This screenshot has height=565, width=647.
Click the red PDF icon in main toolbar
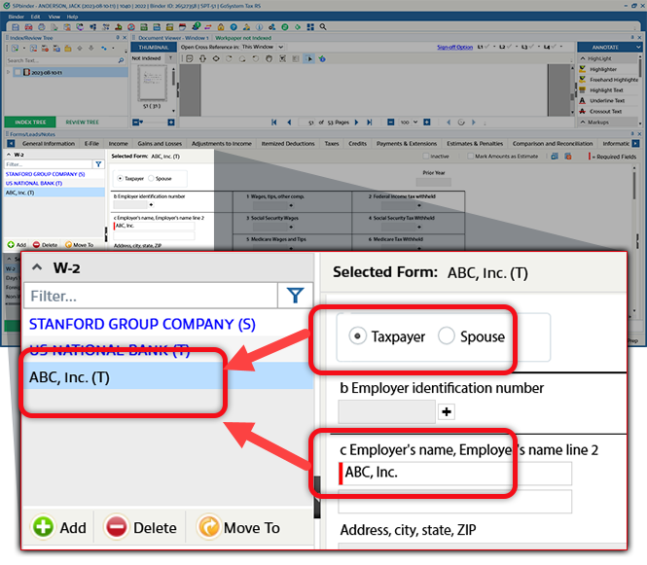click(x=28, y=27)
